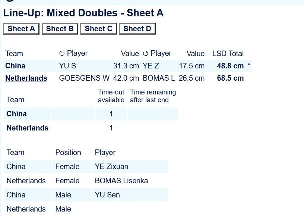
Task: Select the Sheet D button
Action: coord(137,29)
